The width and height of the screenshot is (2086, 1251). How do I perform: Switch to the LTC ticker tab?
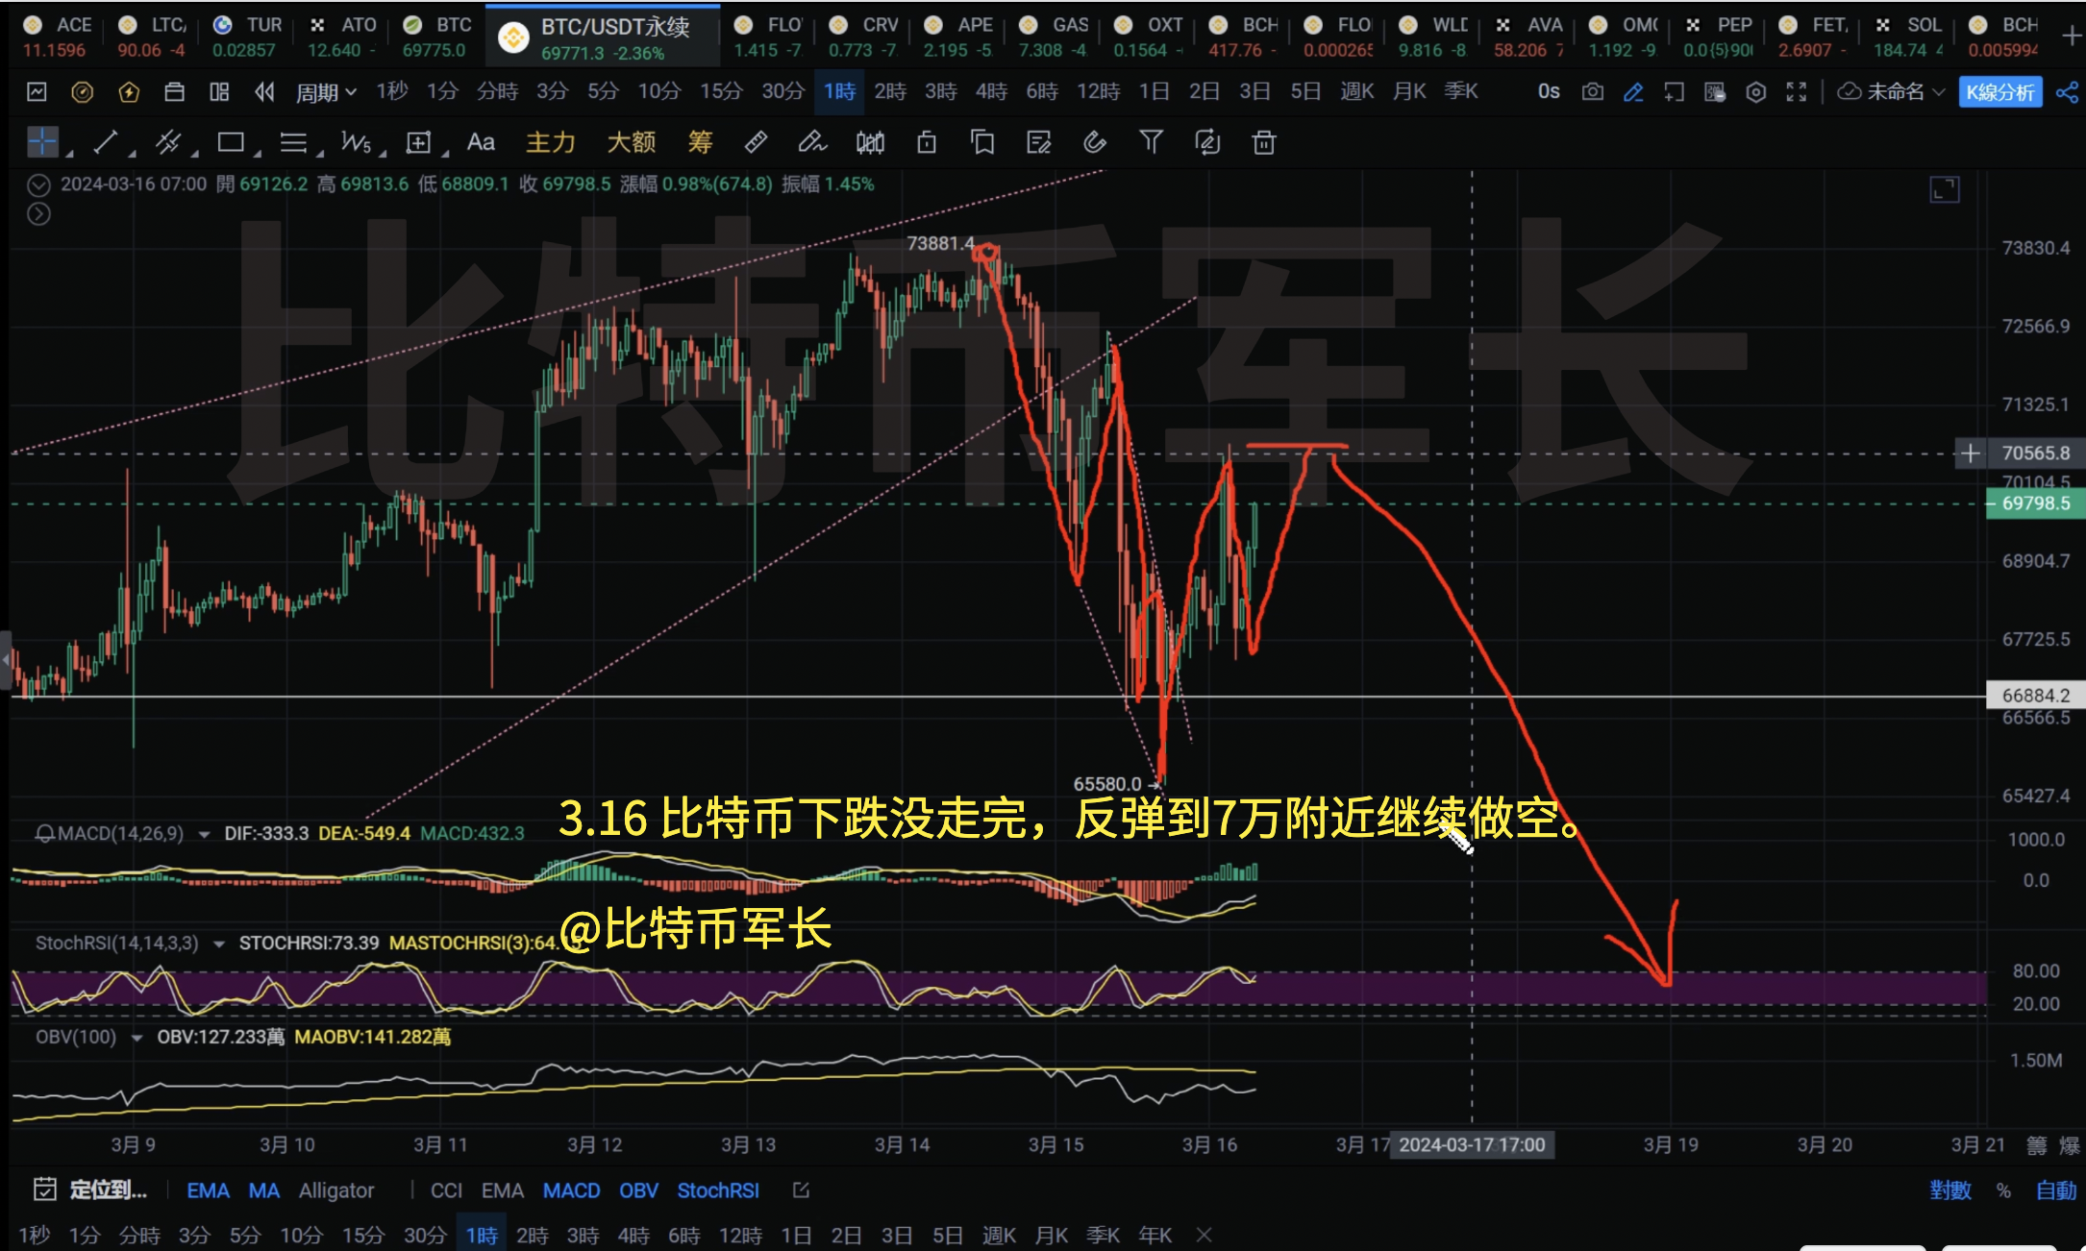point(152,37)
